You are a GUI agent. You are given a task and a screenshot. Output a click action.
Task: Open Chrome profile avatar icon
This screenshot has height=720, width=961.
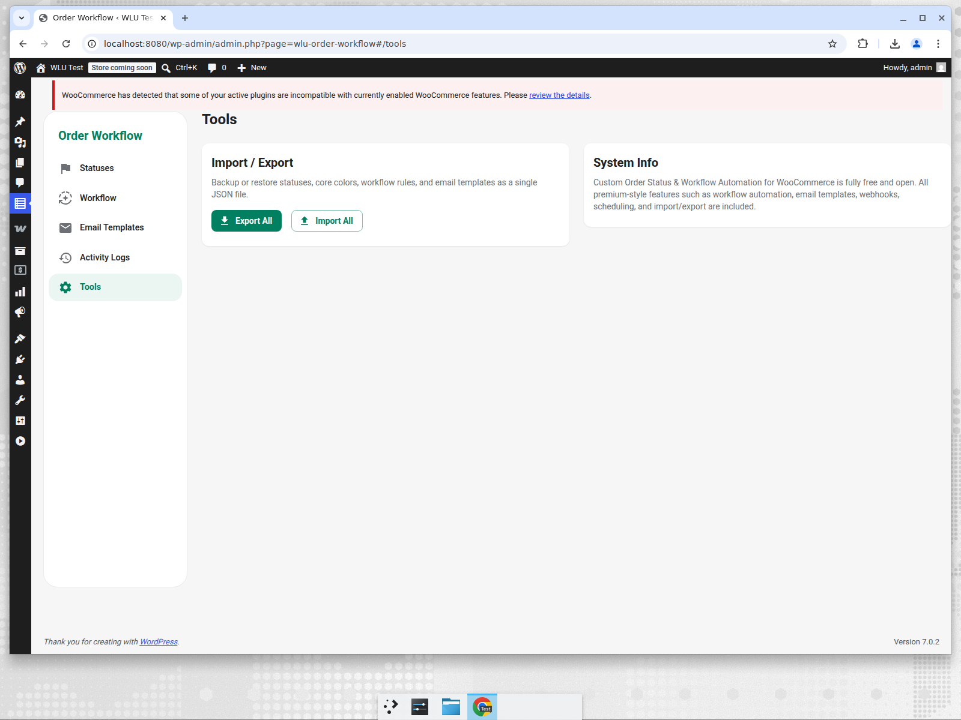(x=917, y=44)
